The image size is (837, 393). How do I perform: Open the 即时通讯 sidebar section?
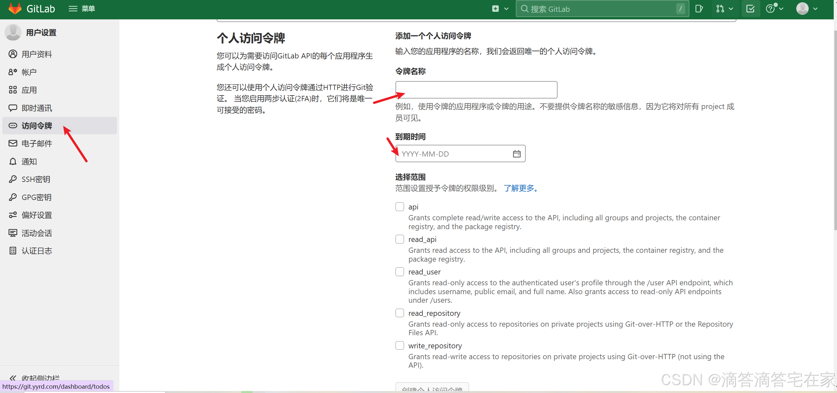[36, 108]
